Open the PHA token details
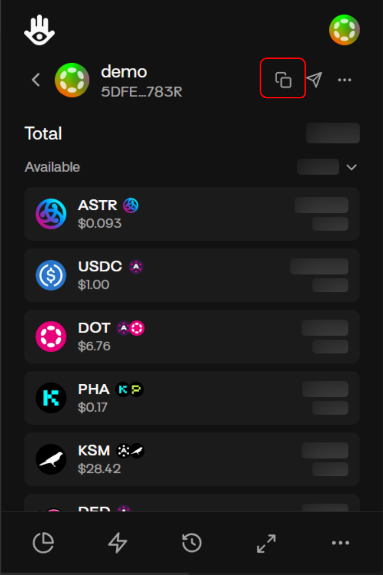Screen dimensions: 383x575 point(191,398)
